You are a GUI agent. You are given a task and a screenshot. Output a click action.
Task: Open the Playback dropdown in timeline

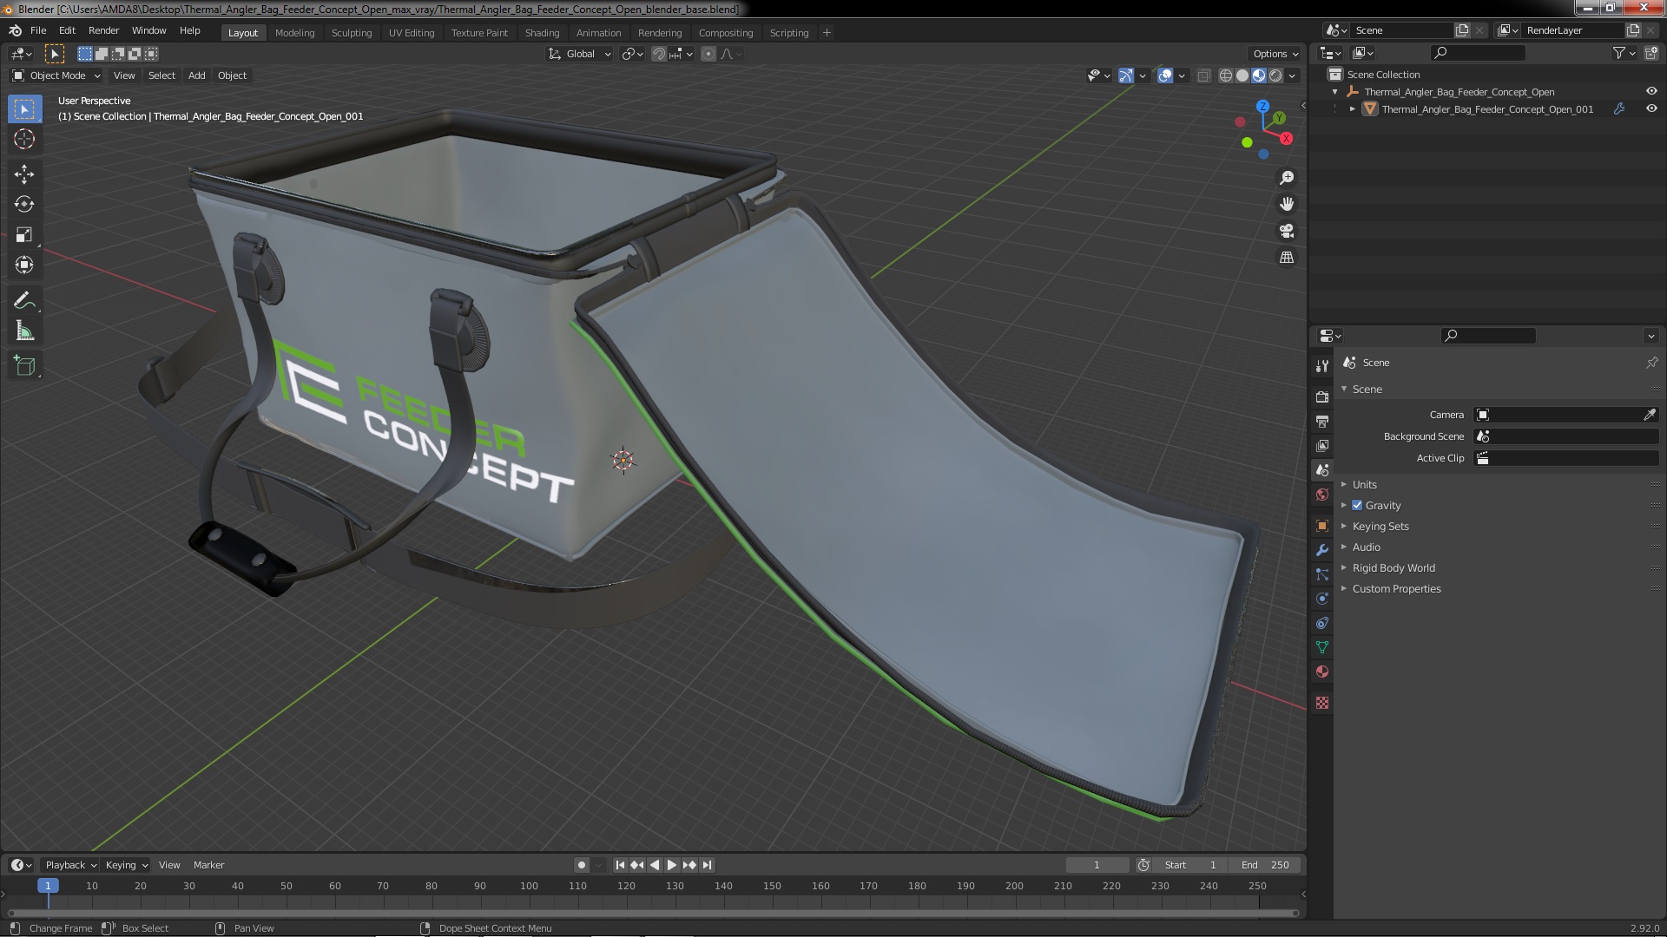tap(69, 865)
